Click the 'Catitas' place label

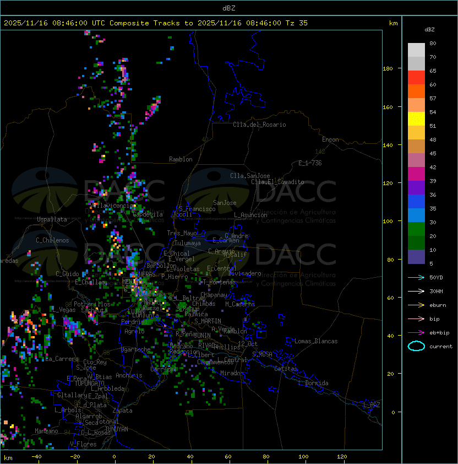286,369
